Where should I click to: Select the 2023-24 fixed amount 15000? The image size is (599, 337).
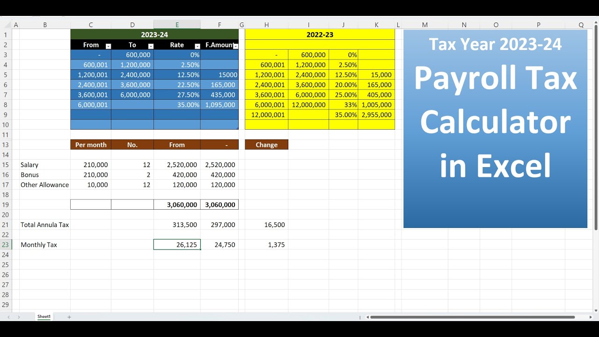coord(219,75)
